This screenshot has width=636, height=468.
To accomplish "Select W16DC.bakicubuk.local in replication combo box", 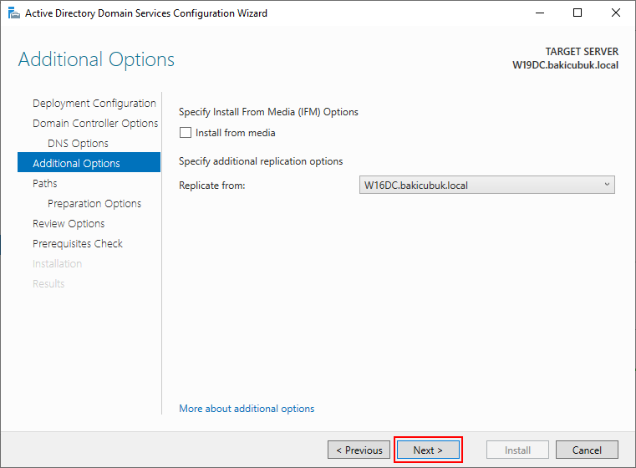I will point(486,185).
